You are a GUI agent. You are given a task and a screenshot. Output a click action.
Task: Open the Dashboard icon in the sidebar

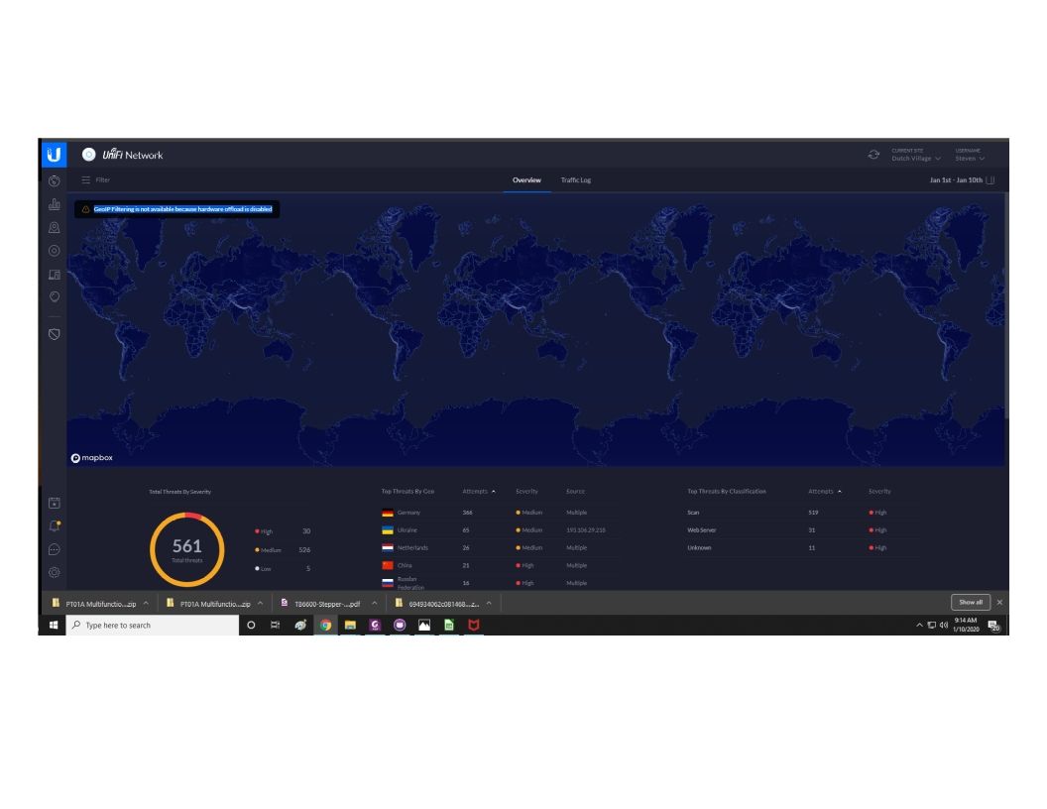55,180
